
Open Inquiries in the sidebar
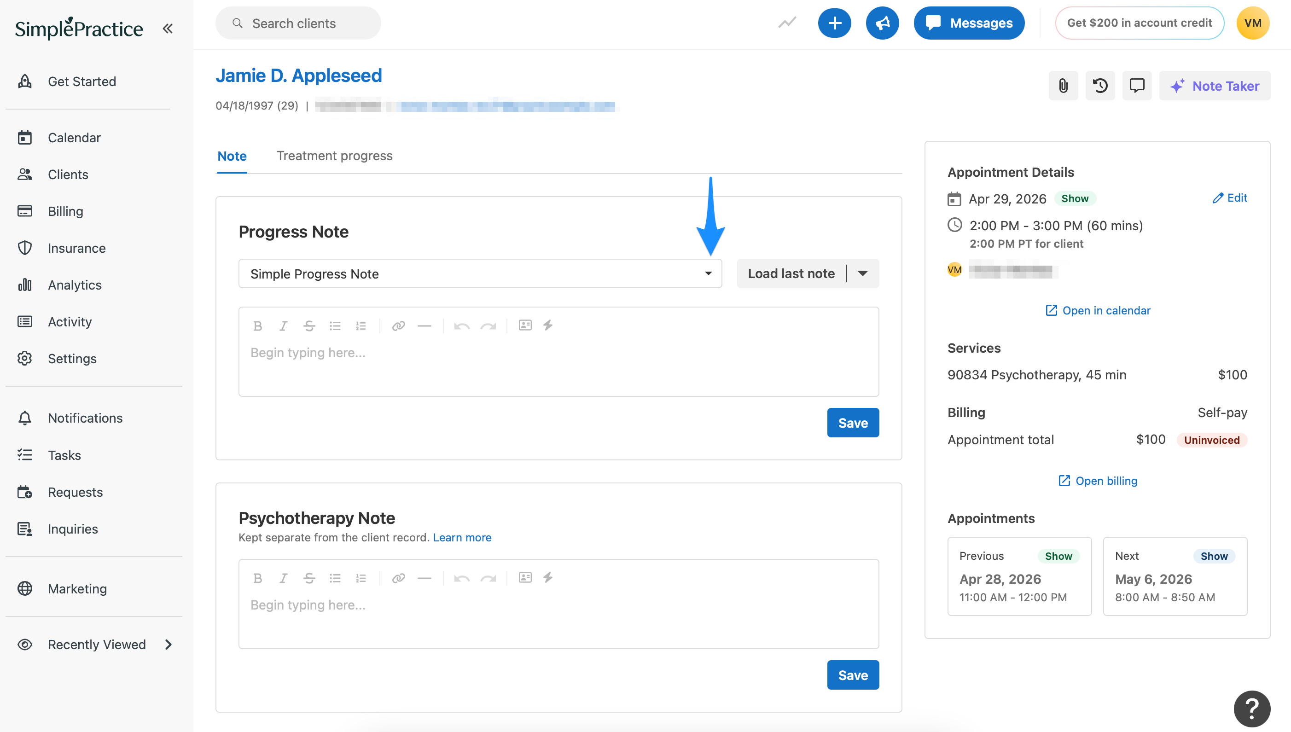pyautogui.click(x=73, y=529)
